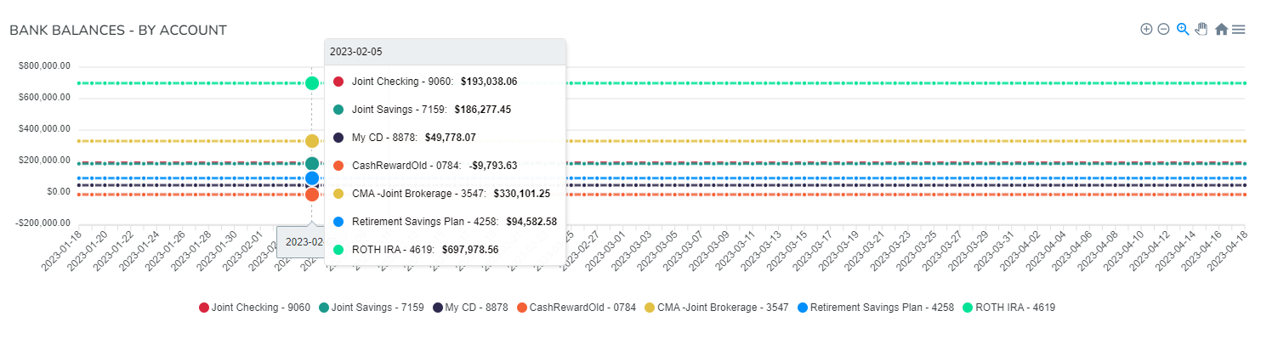
Task: Click the zoom in plus icon
Action: [1146, 29]
